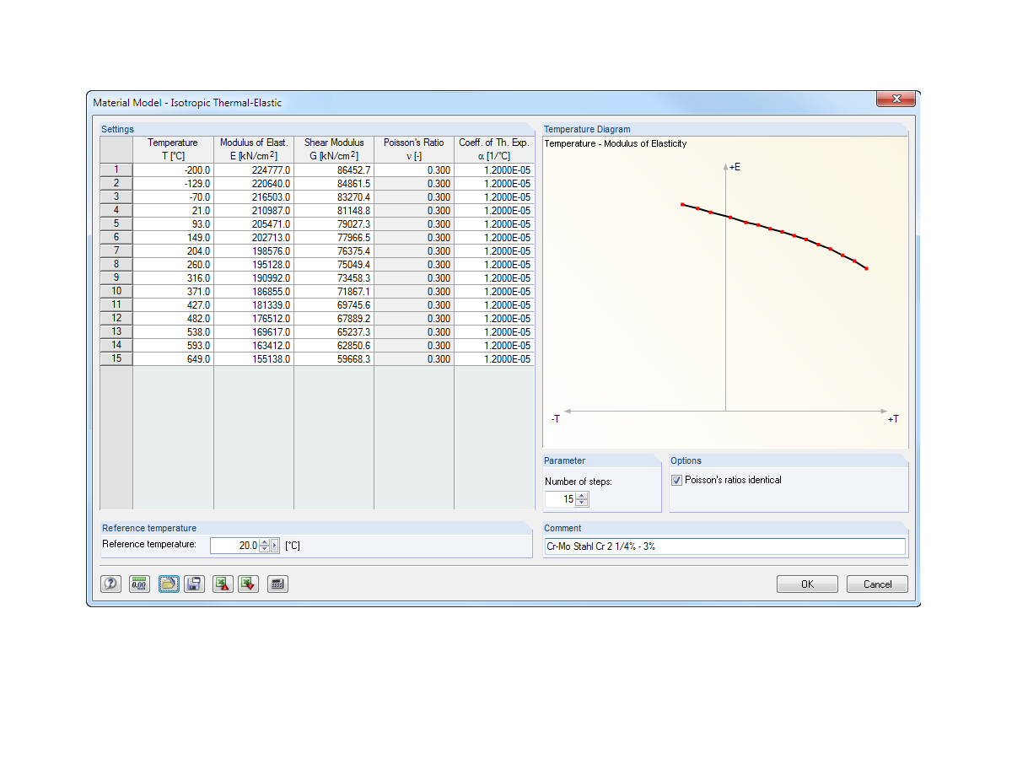1012x759 pixels.
Task: Select the Shear Modulus value 59668.3
Action: pyautogui.click(x=354, y=358)
